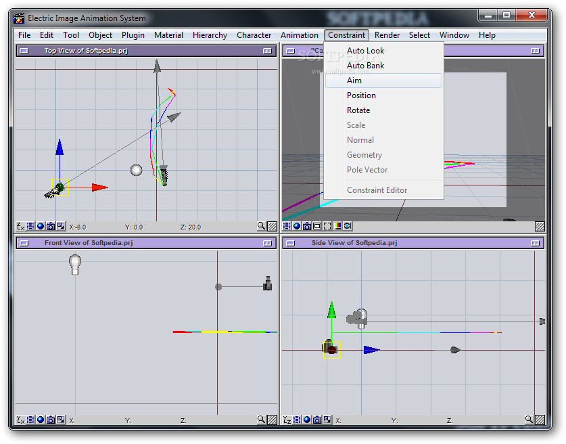Click the image overlay icon in Side View toolbar
The height and width of the screenshot is (444, 566).
tap(327, 420)
